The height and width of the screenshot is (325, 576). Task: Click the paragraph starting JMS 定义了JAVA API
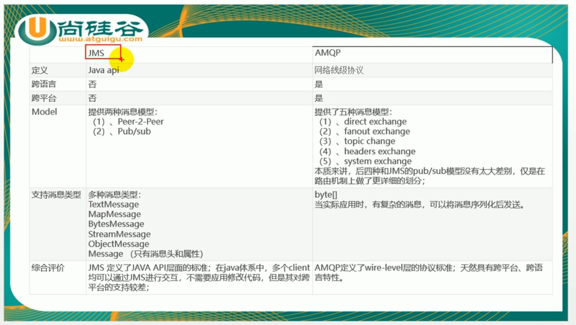199,278
